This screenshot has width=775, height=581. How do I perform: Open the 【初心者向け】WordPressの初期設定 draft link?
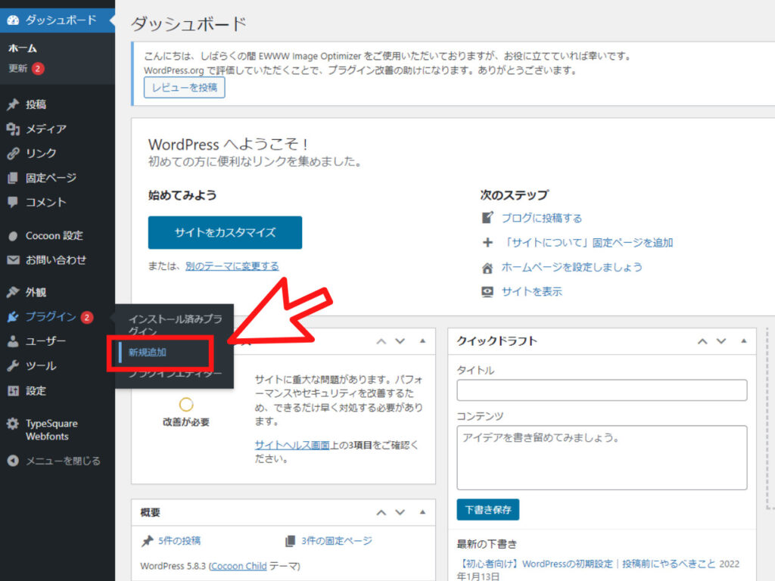[x=587, y=564]
